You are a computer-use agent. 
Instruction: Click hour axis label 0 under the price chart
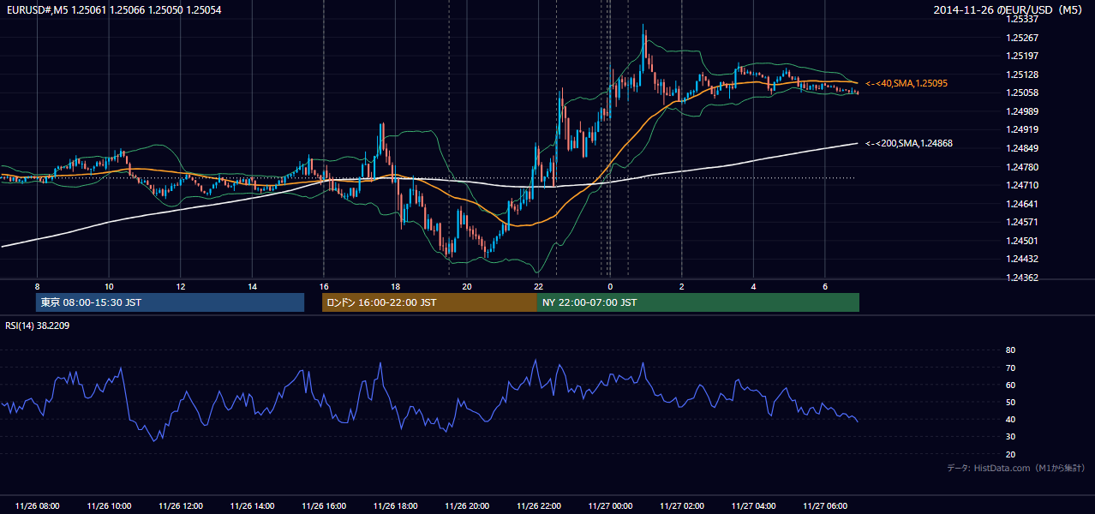click(610, 286)
